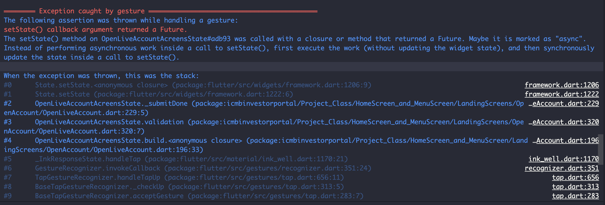Image resolution: width=605 pixels, height=205 pixels.
Task: Go to the tap.dart:283 link
Action: (575, 196)
